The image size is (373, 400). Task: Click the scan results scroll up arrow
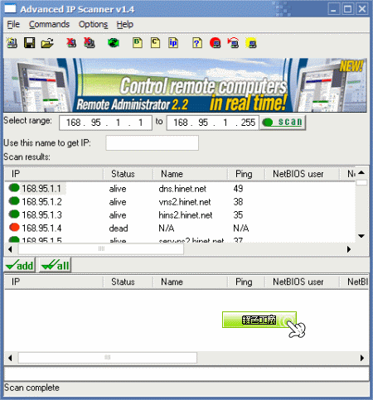[x=361, y=173]
